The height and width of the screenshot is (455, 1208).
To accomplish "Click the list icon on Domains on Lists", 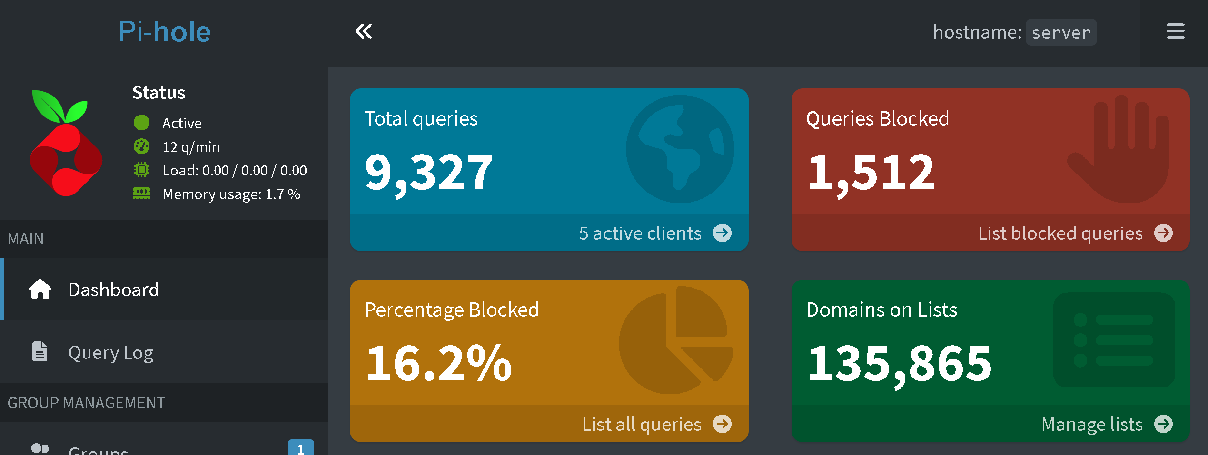I will [x=1114, y=340].
